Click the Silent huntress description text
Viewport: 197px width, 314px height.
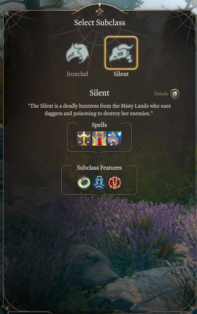coord(99,109)
